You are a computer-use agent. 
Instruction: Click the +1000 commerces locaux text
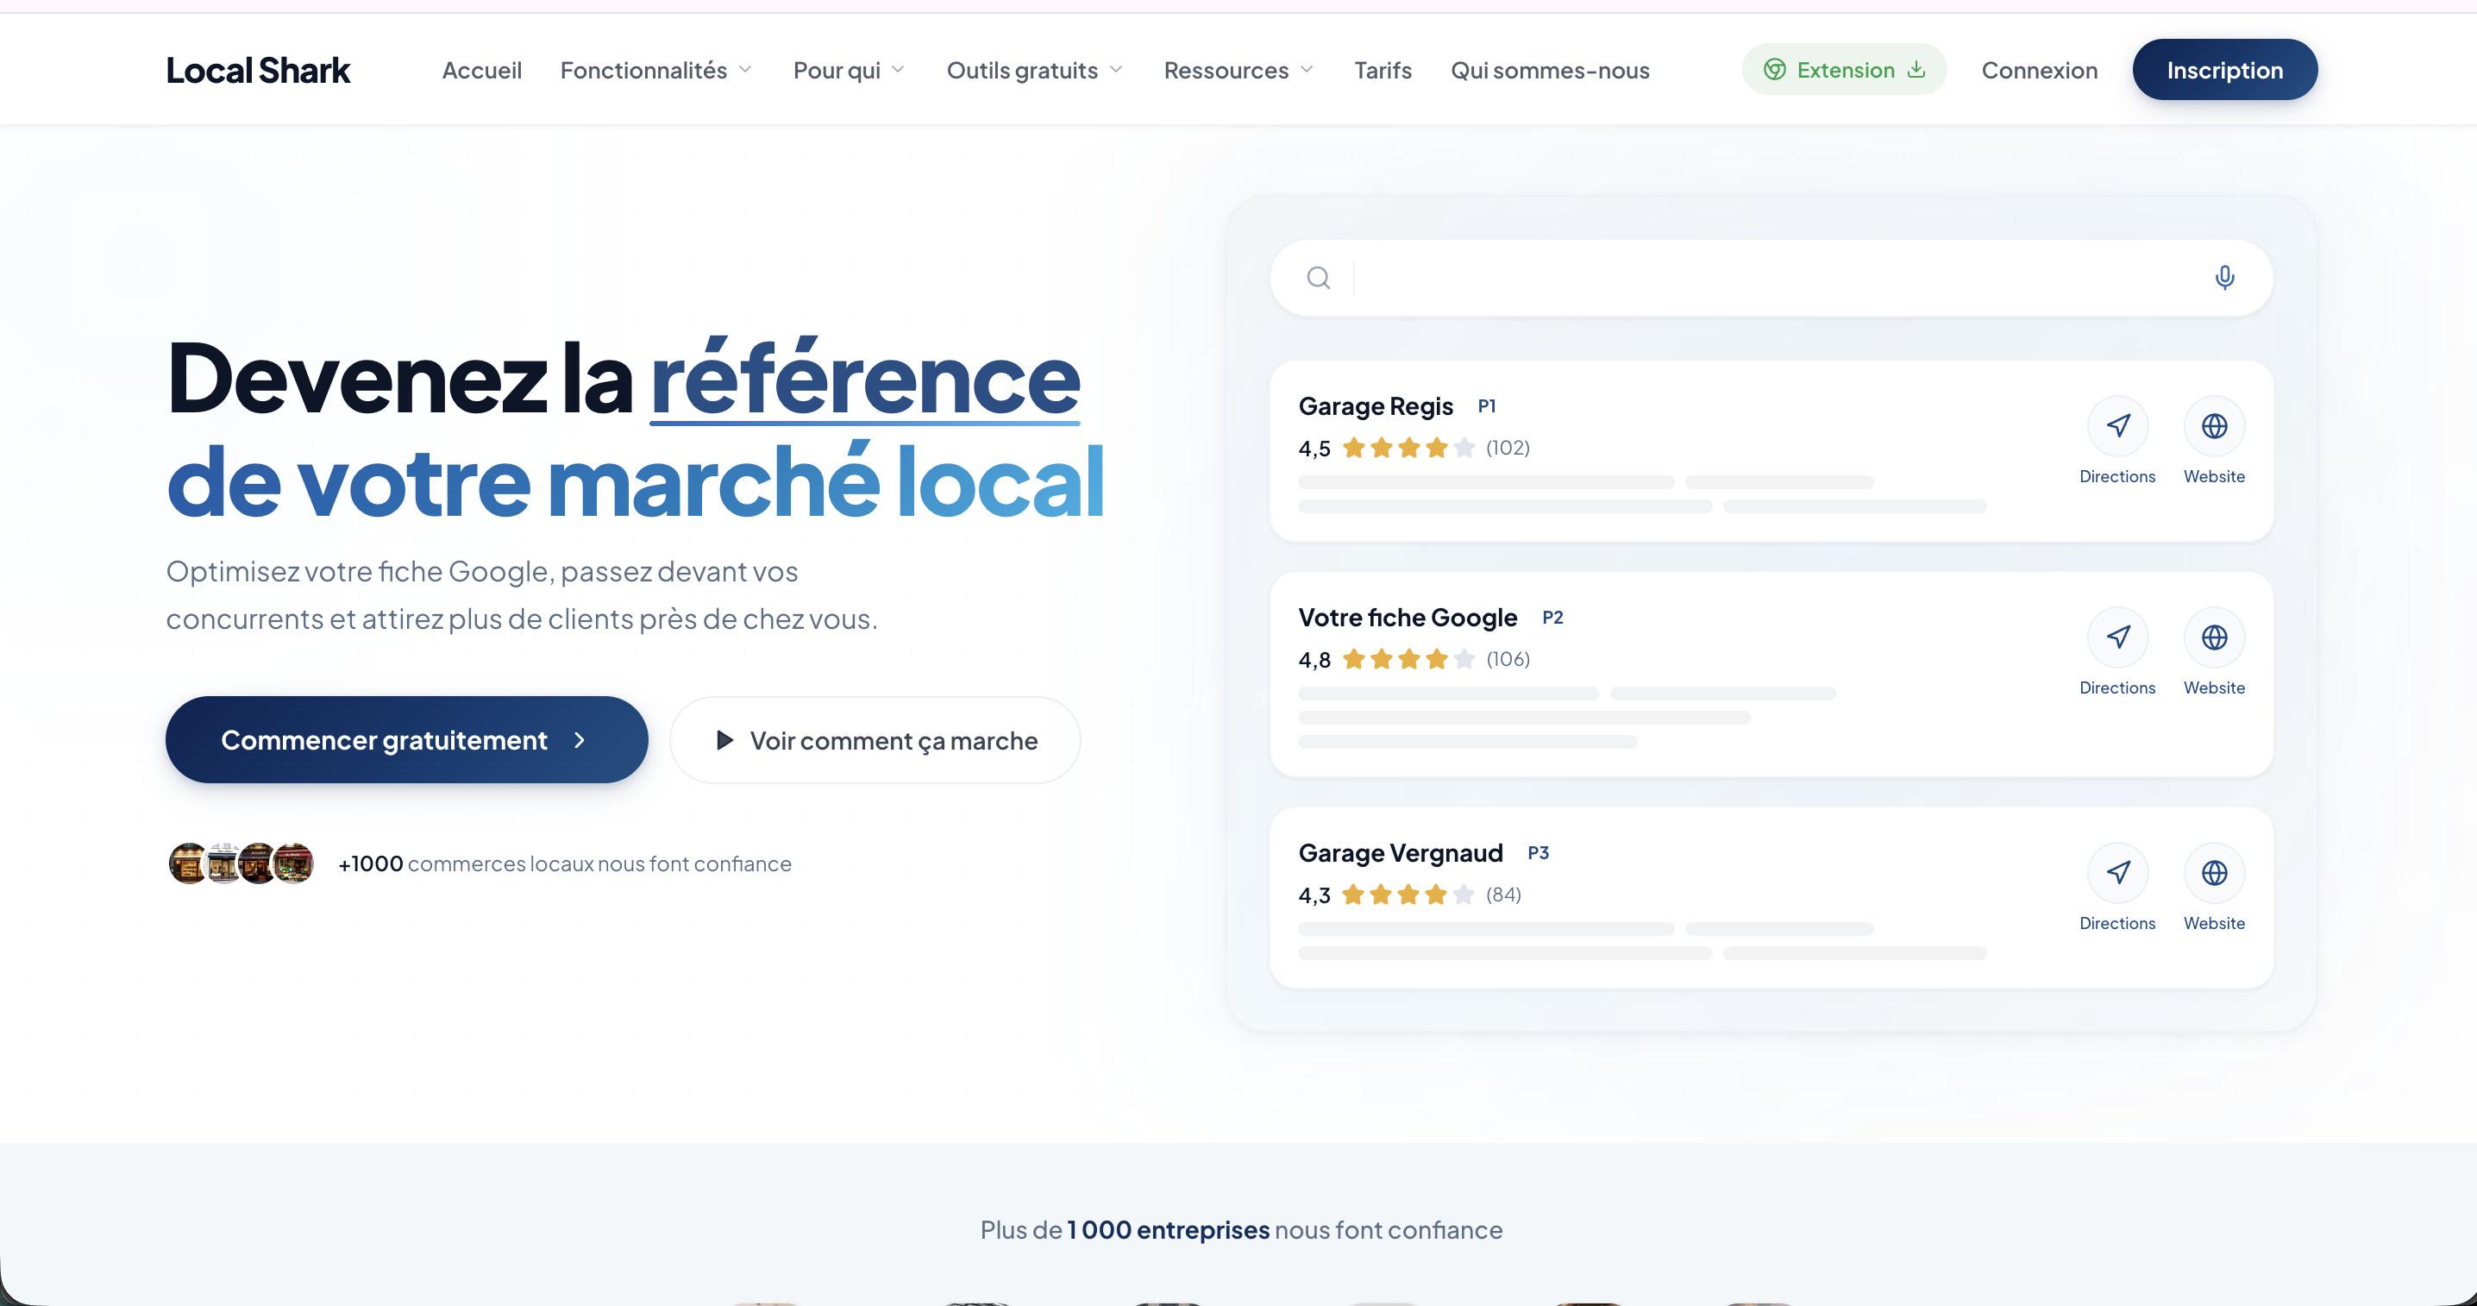[564, 863]
